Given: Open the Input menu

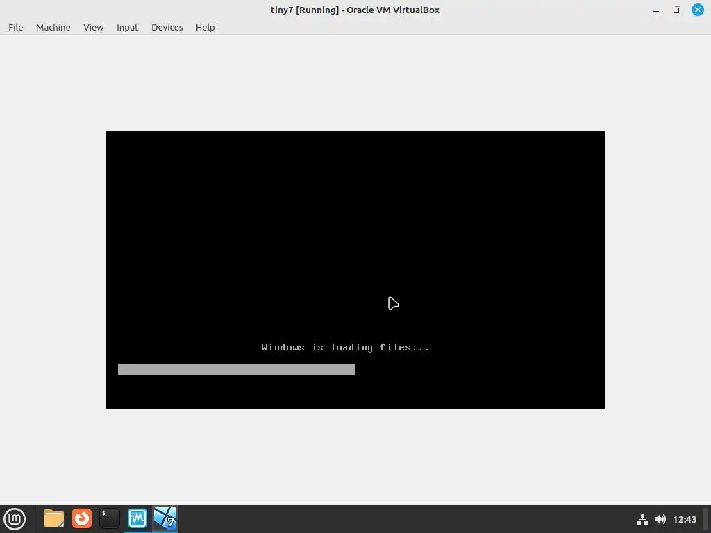Looking at the screenshot, I should pos(128,27).
